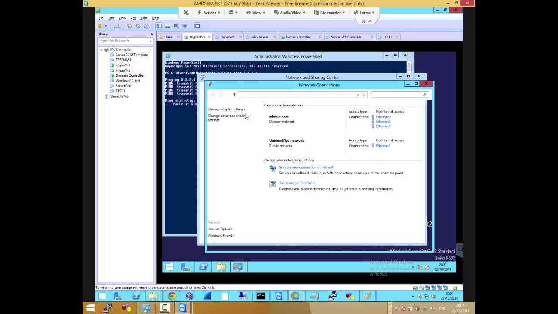
Task: Switch to the TEST1 tab
Action: [x=388, y=37]
